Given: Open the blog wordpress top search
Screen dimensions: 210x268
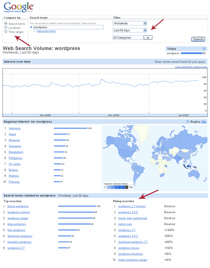Looking at the screenshot, I should (17, 224).
